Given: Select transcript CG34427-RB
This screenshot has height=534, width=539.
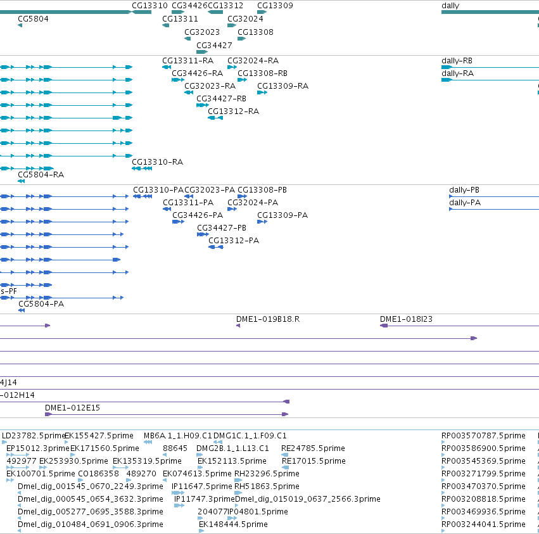Looking at the screenshot, I should point(222,99).
